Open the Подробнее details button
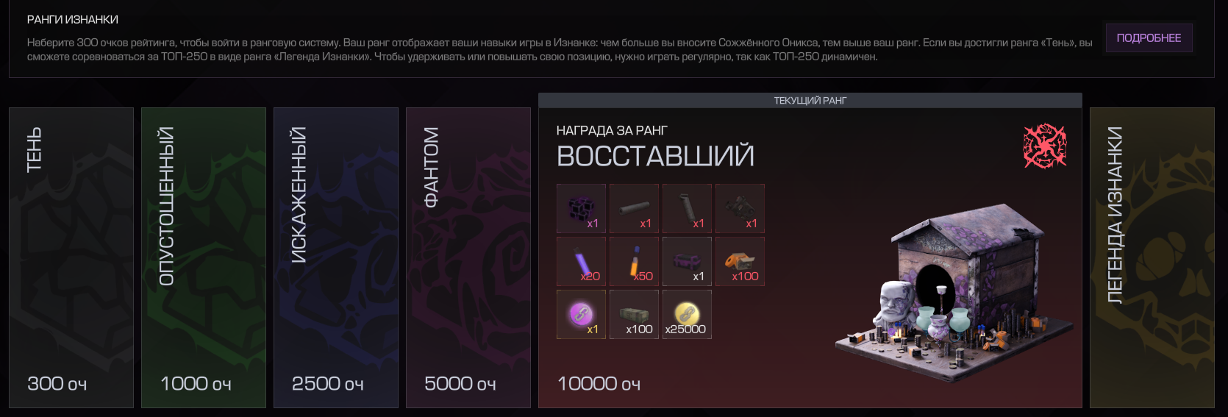The image size is (1228, 417). (1149, 38)
